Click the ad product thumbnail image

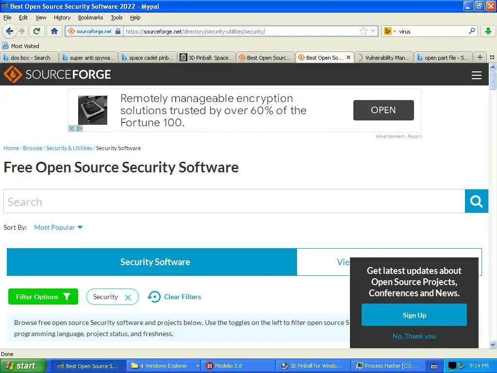tap(93, 110)
